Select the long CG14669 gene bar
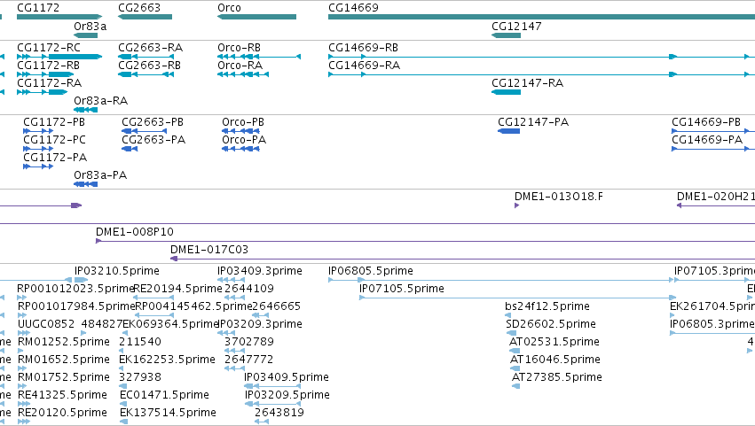755x426 pixels. (x=542, y=17)
